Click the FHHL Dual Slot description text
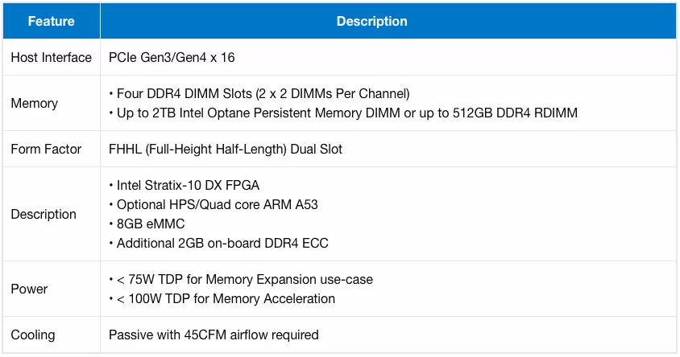The image size is (680, 357). (x=226, y=150)
